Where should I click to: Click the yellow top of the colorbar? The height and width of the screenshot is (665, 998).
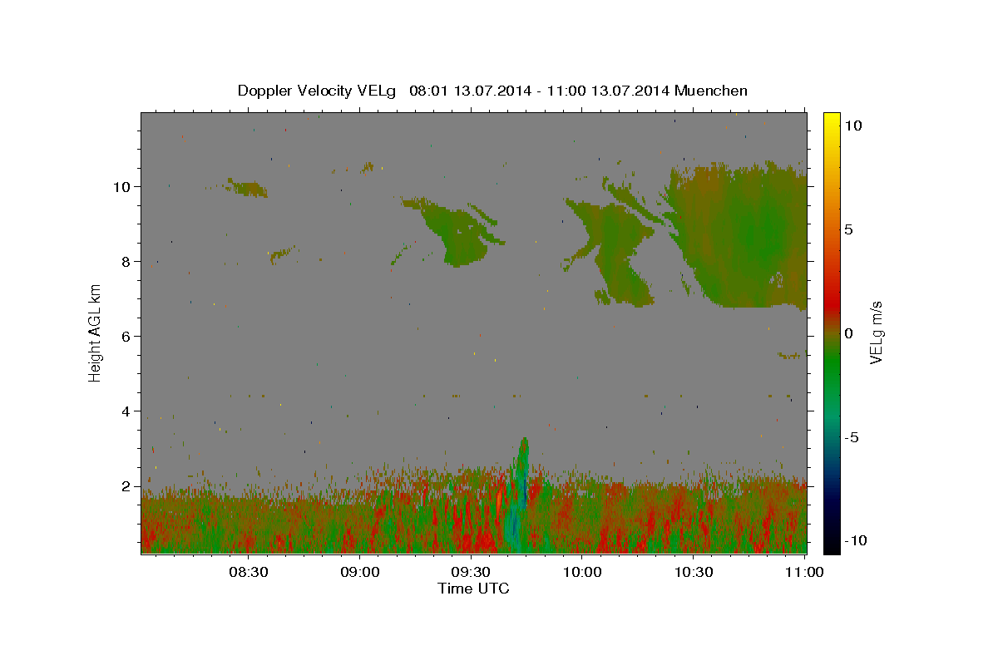[831, 121]
